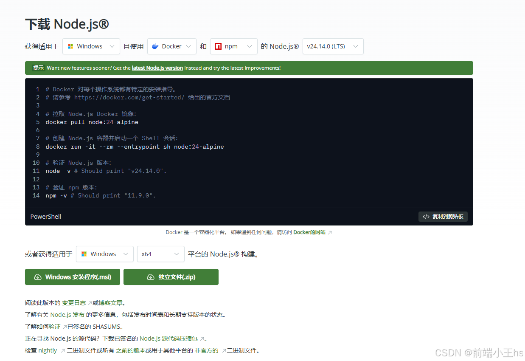Image resolution: width=525 pixels, height=361 pixels.
Task: Download the 独立文件(.zip)
Action: click(171, 277)
